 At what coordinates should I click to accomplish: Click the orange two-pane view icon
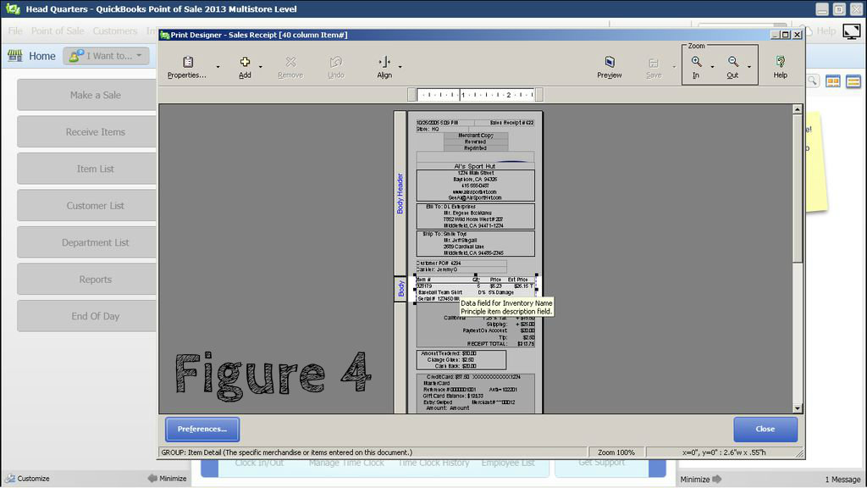[x=833, y=82]
